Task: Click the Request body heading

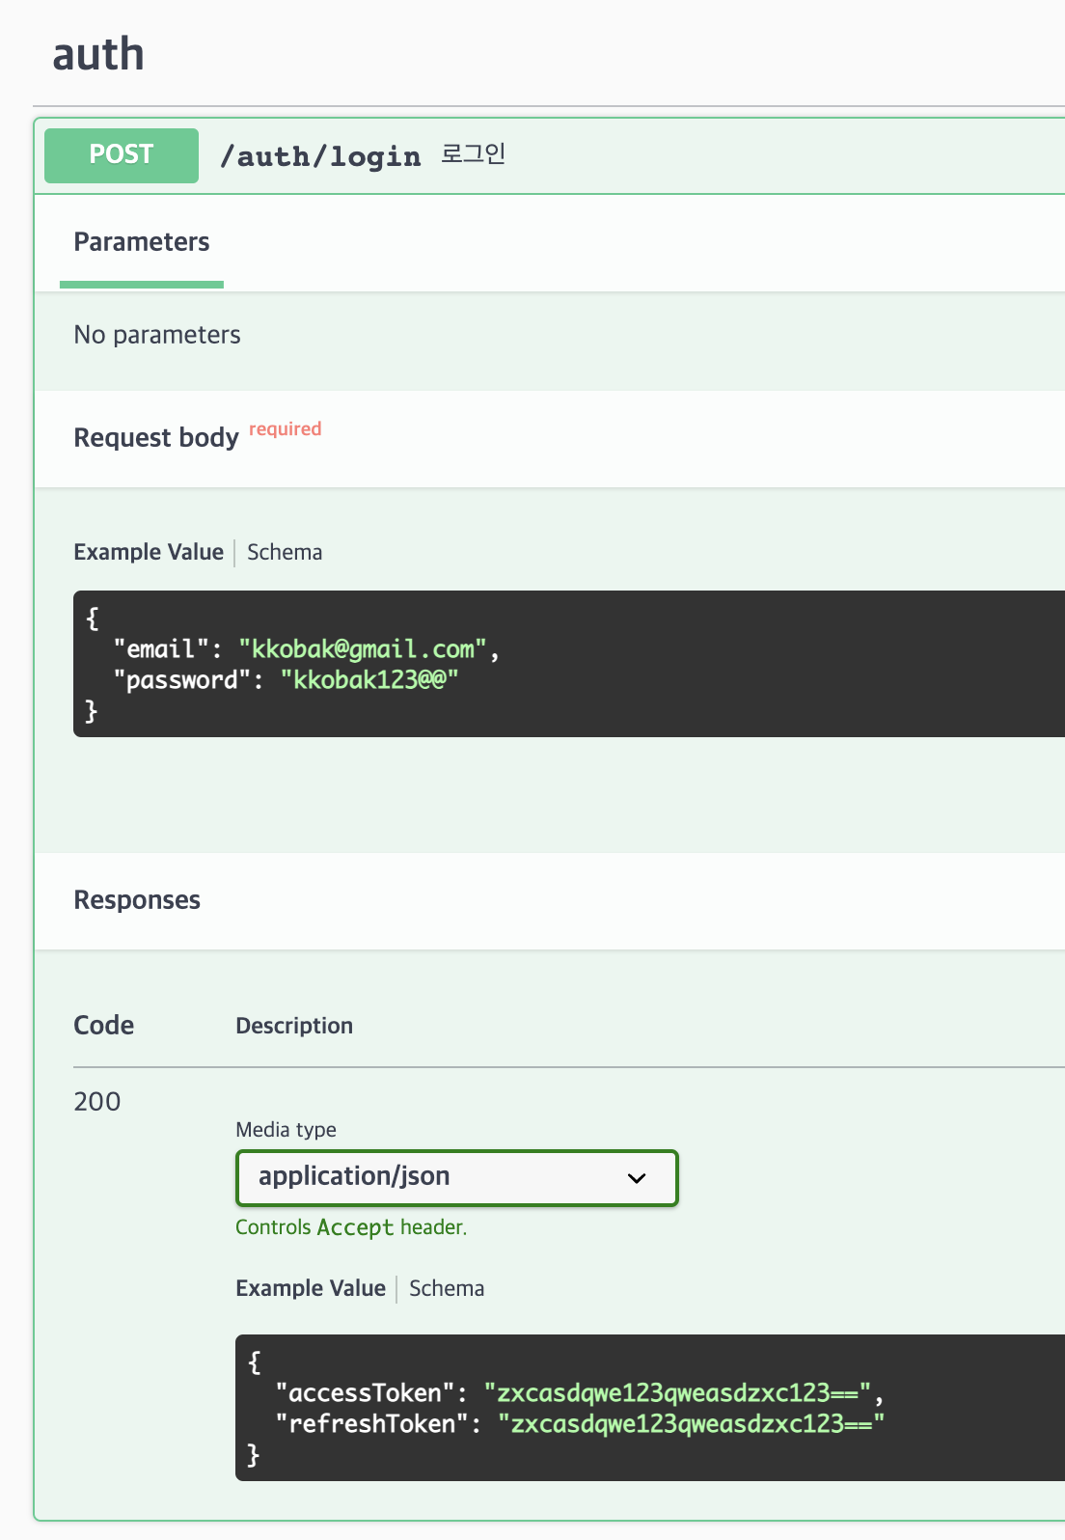Action: (x=156, y=438)
